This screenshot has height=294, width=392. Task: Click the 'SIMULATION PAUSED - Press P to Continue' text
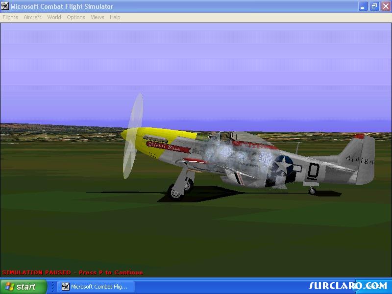(73, 272)
